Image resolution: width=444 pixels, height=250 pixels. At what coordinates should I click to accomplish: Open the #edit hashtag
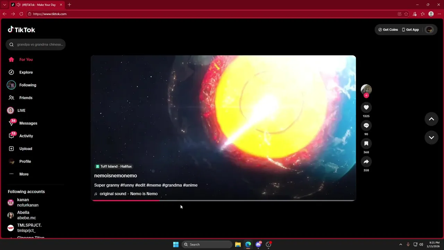tap(140, 185)
